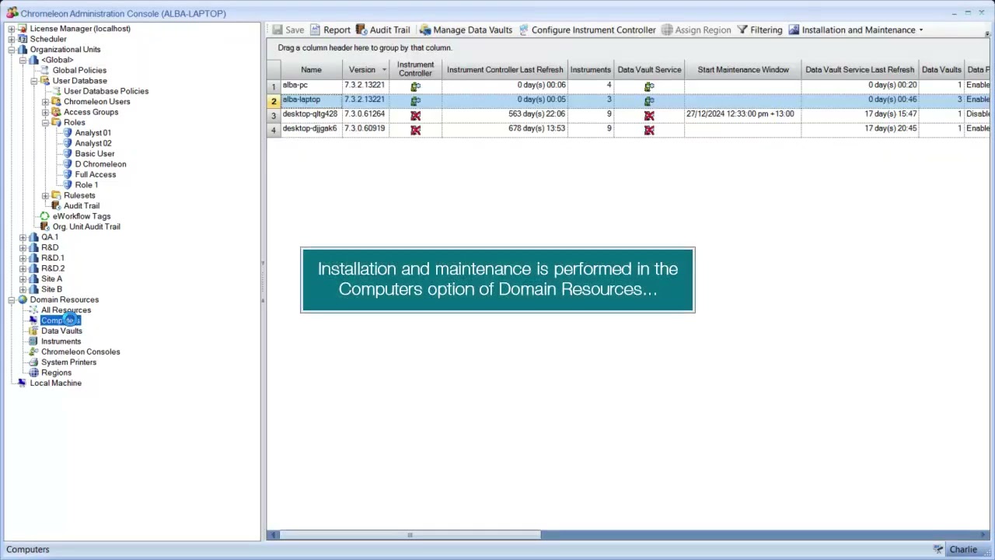
Task: Expand the QA.1 organizational unit
Action: point(23,237)
